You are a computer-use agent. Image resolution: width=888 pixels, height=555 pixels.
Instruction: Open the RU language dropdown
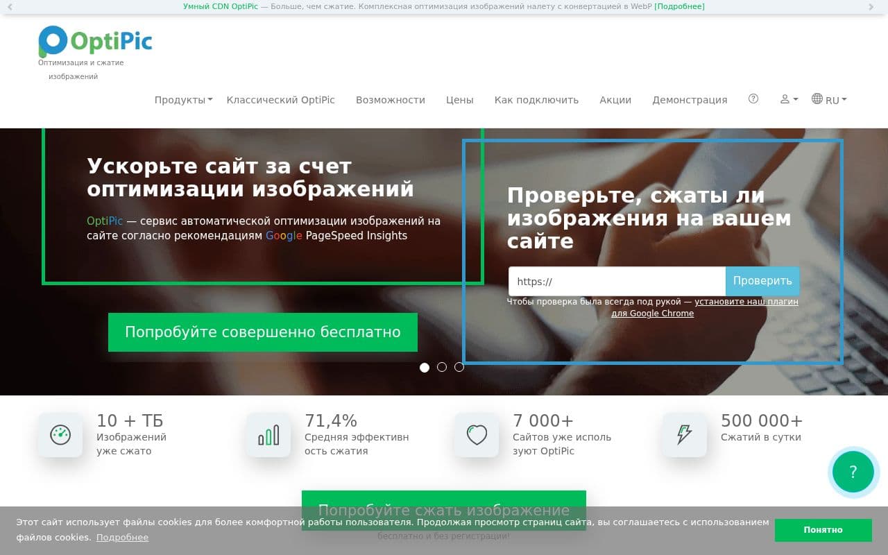coord(831,99)
